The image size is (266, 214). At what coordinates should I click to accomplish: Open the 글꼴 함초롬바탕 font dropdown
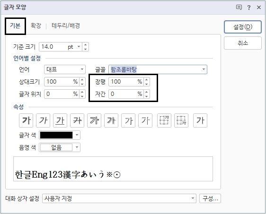[158, 69]
